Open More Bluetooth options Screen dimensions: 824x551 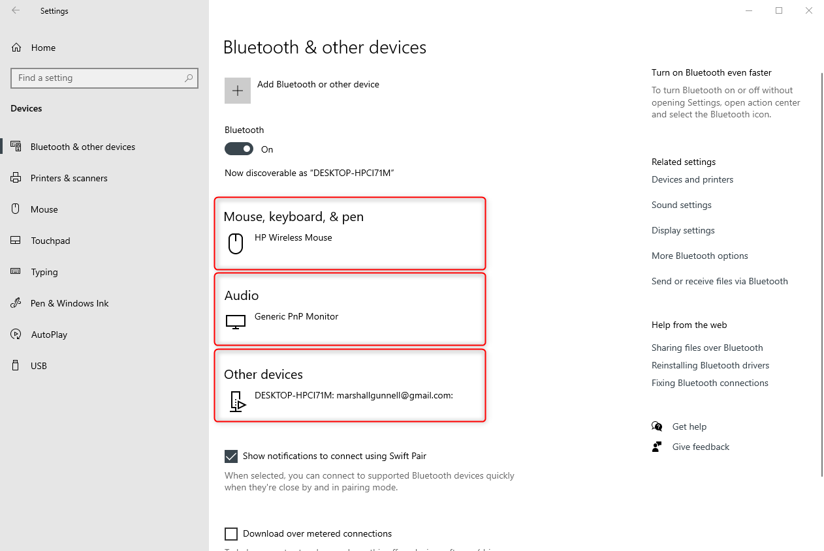click(x=699, y=256)
